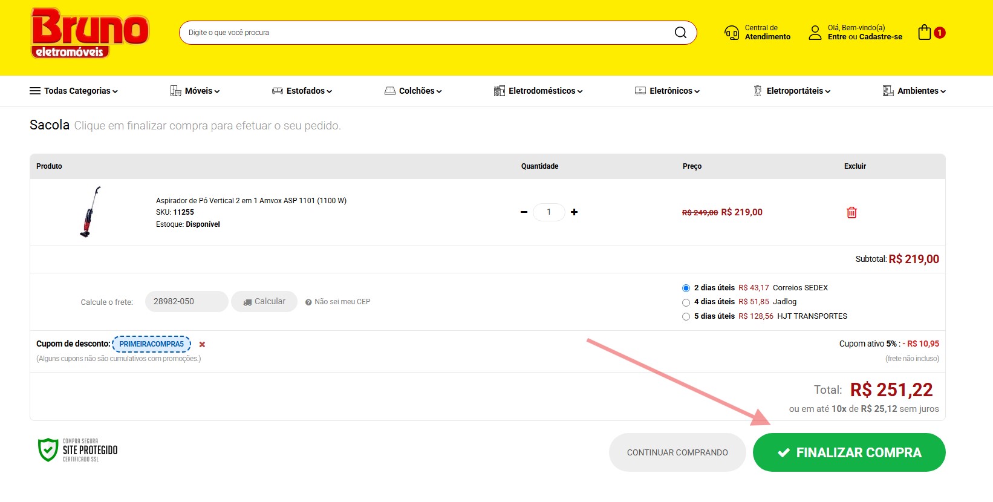Delete the vacuum with the trash icon
Image resolution: width=993 pixels, height=502 pixels.
[851, 212]
